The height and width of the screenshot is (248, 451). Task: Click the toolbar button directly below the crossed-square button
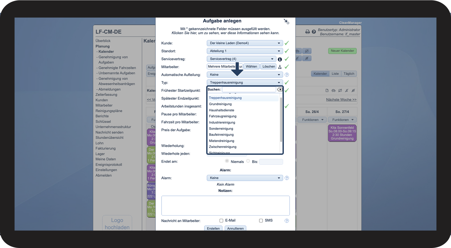pos(307,58)
